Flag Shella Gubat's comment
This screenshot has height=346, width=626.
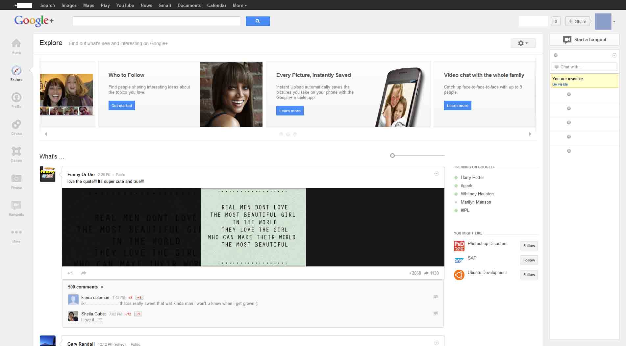click(x=436, y=313)
